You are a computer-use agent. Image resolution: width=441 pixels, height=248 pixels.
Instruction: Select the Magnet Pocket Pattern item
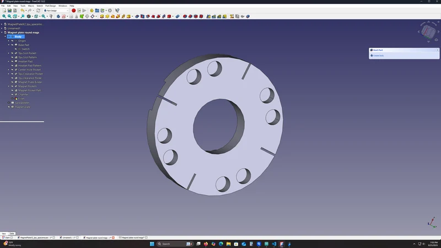click(x=30, y=90)
